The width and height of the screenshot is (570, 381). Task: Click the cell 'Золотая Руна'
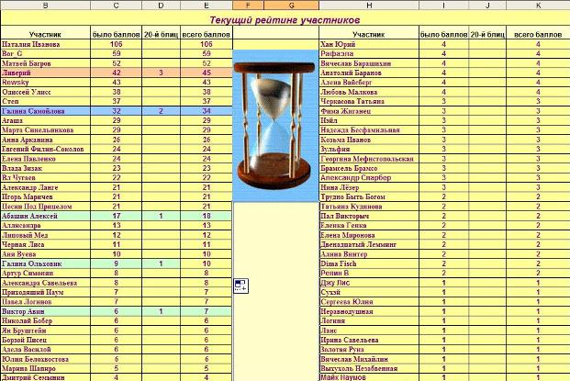(x=369, y=350)
